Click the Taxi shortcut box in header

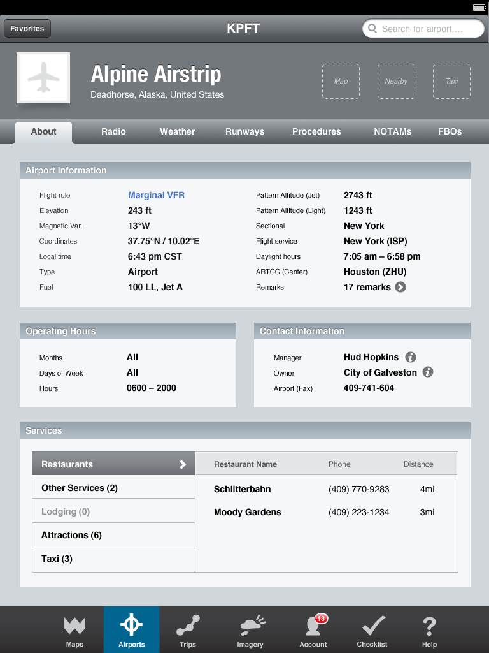pyautogui.click(x=451, y=81)
